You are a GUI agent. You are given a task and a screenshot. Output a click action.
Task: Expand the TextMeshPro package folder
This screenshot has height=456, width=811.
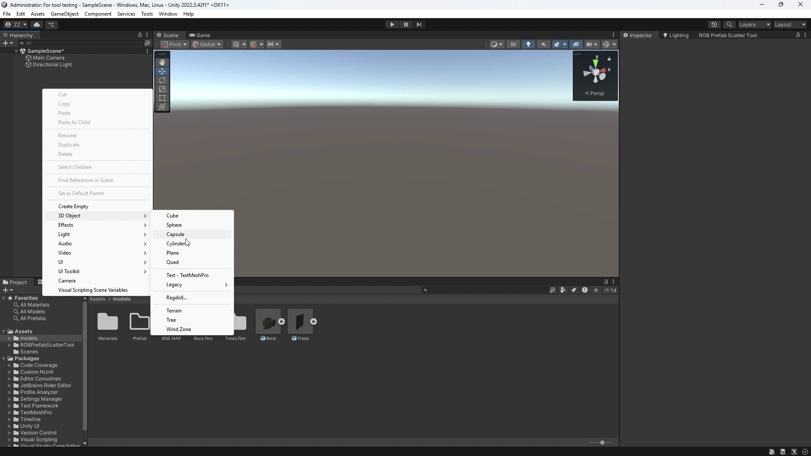point(9,413)
